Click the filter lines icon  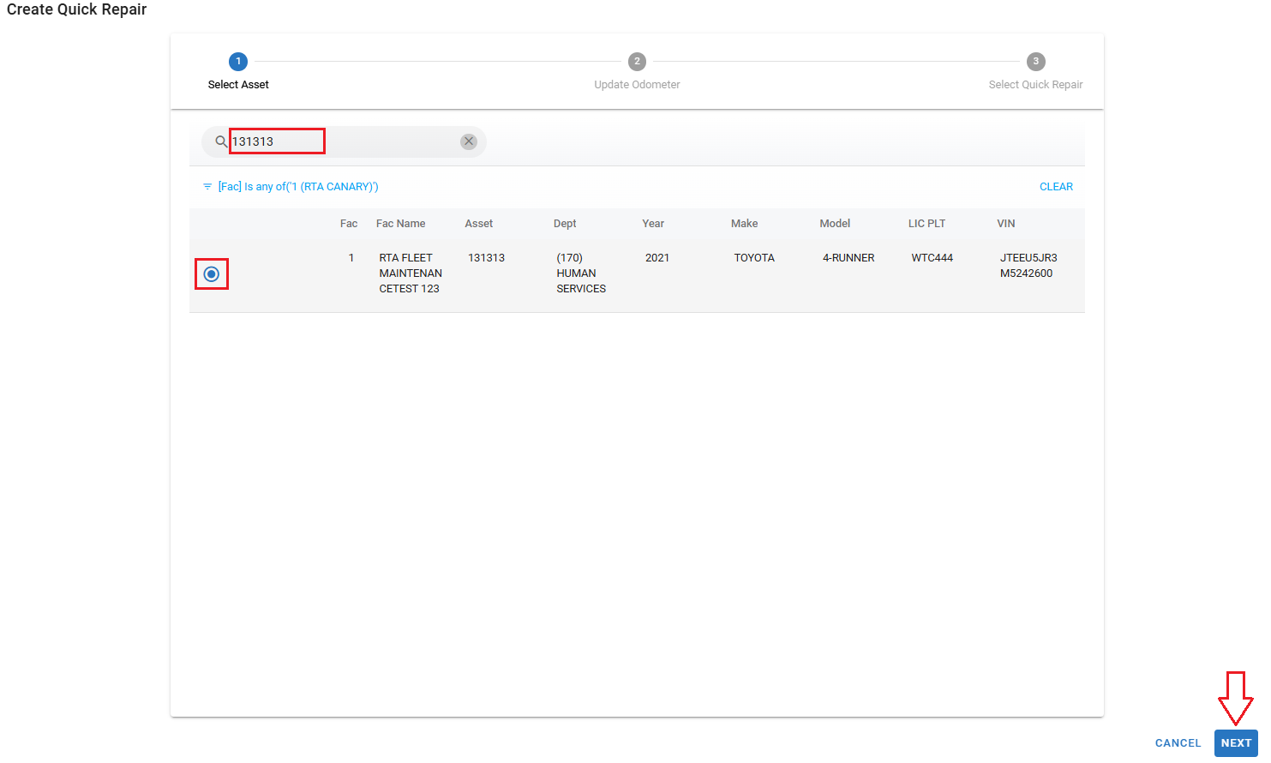point(207,187)
